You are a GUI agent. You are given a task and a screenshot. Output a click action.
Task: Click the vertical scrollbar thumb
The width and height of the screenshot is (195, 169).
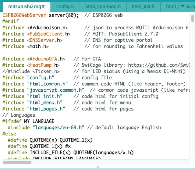point(193,18)
